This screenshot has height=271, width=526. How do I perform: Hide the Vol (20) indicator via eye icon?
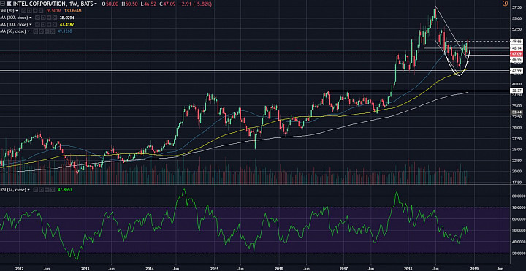tap(23, 11)
